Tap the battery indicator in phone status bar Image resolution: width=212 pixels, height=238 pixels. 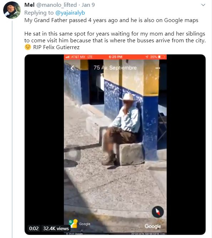(x=162, y=57)
